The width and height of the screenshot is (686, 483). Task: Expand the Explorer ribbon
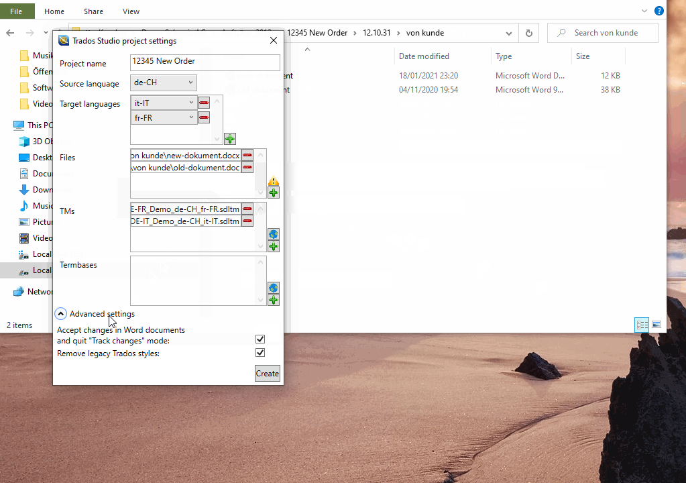tap(644, 11)
